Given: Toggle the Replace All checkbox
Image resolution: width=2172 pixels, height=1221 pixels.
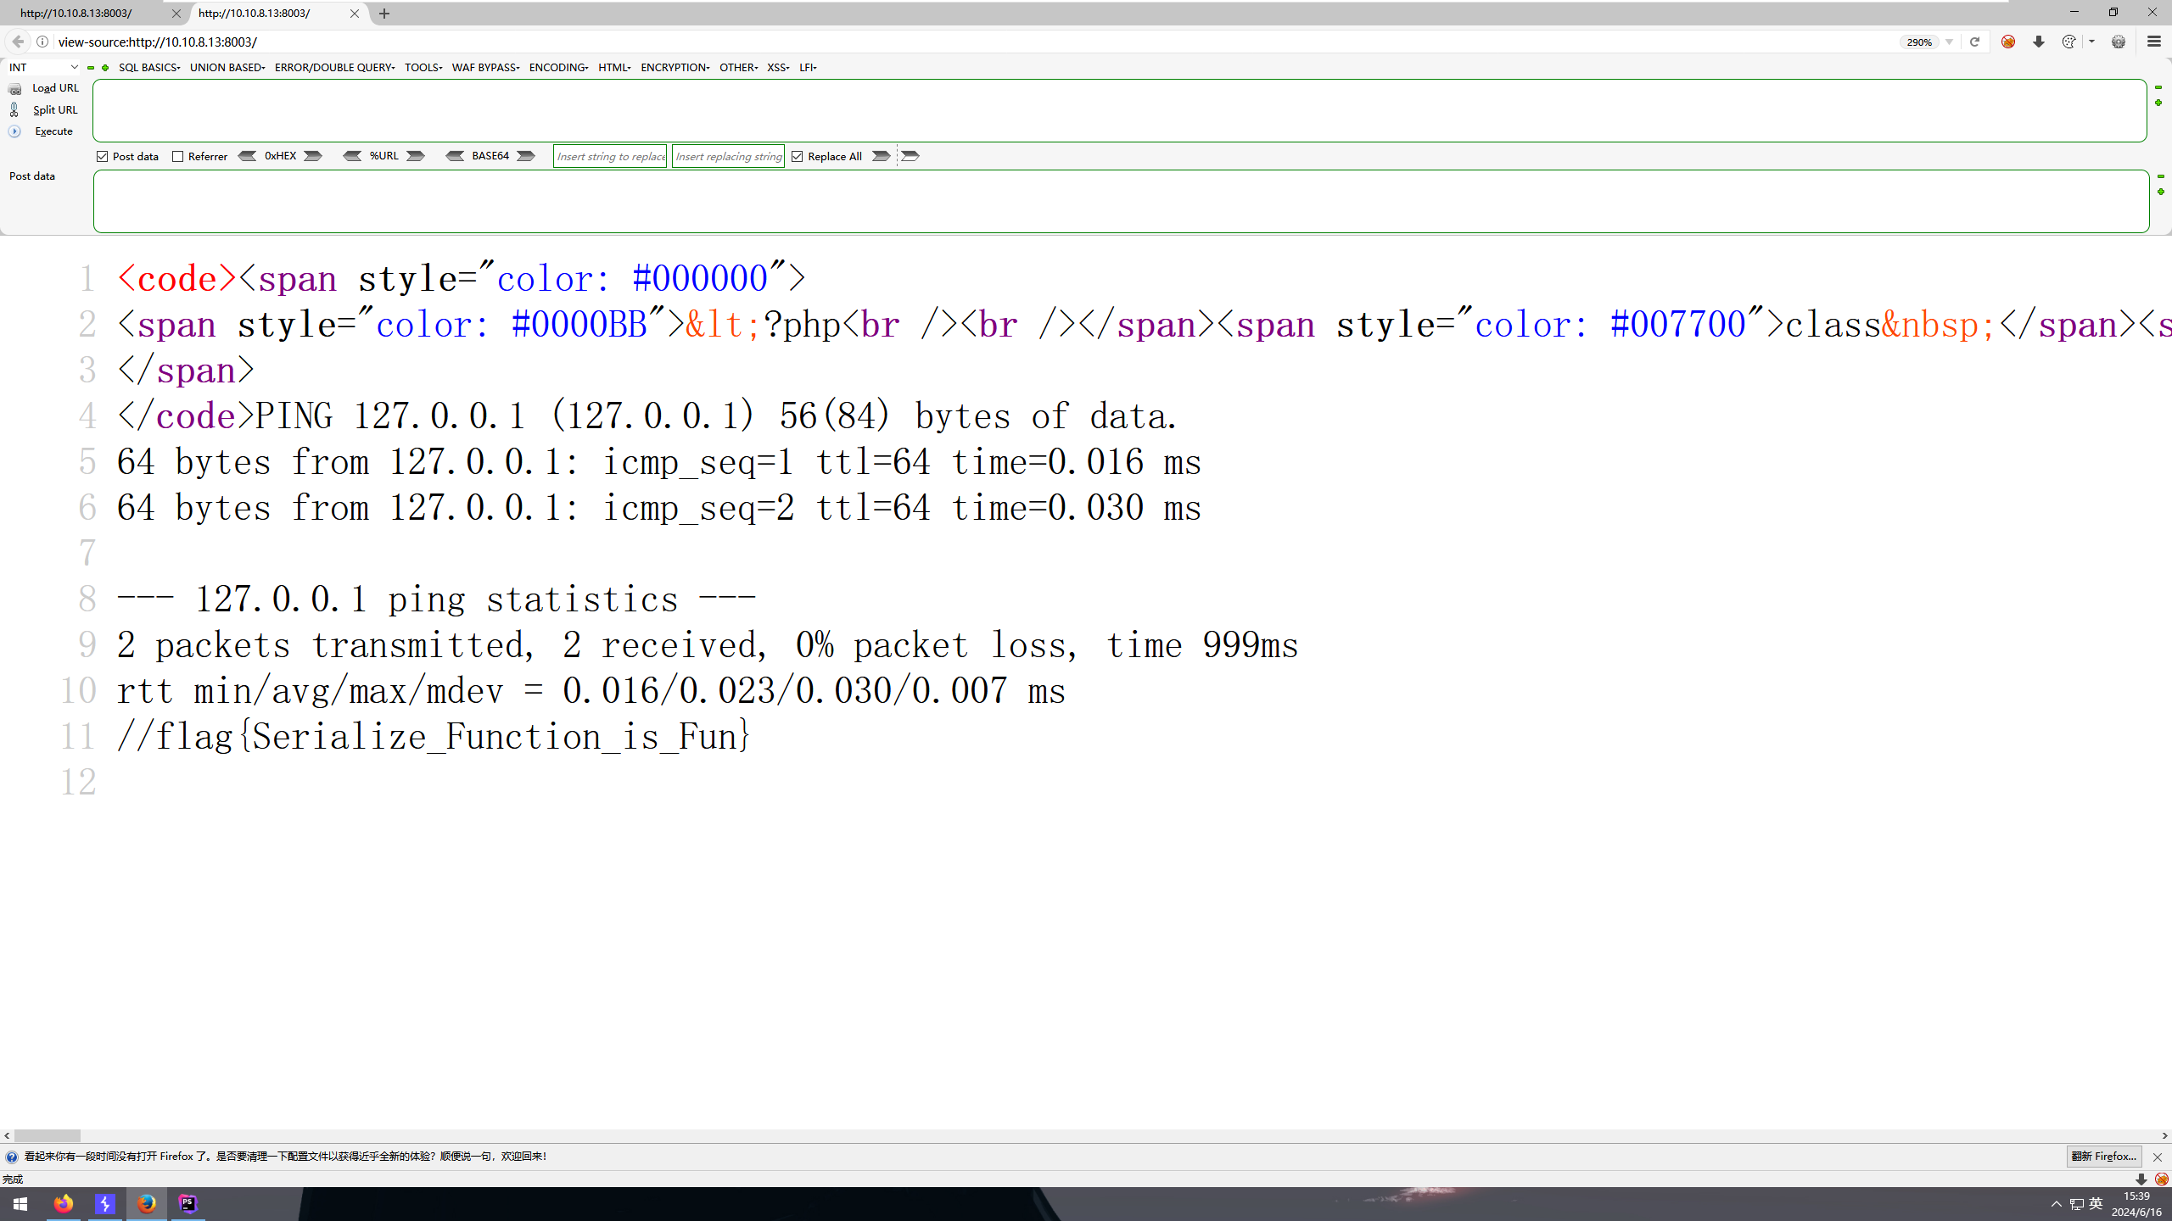Looking at the screenshot, I should 798,157.
